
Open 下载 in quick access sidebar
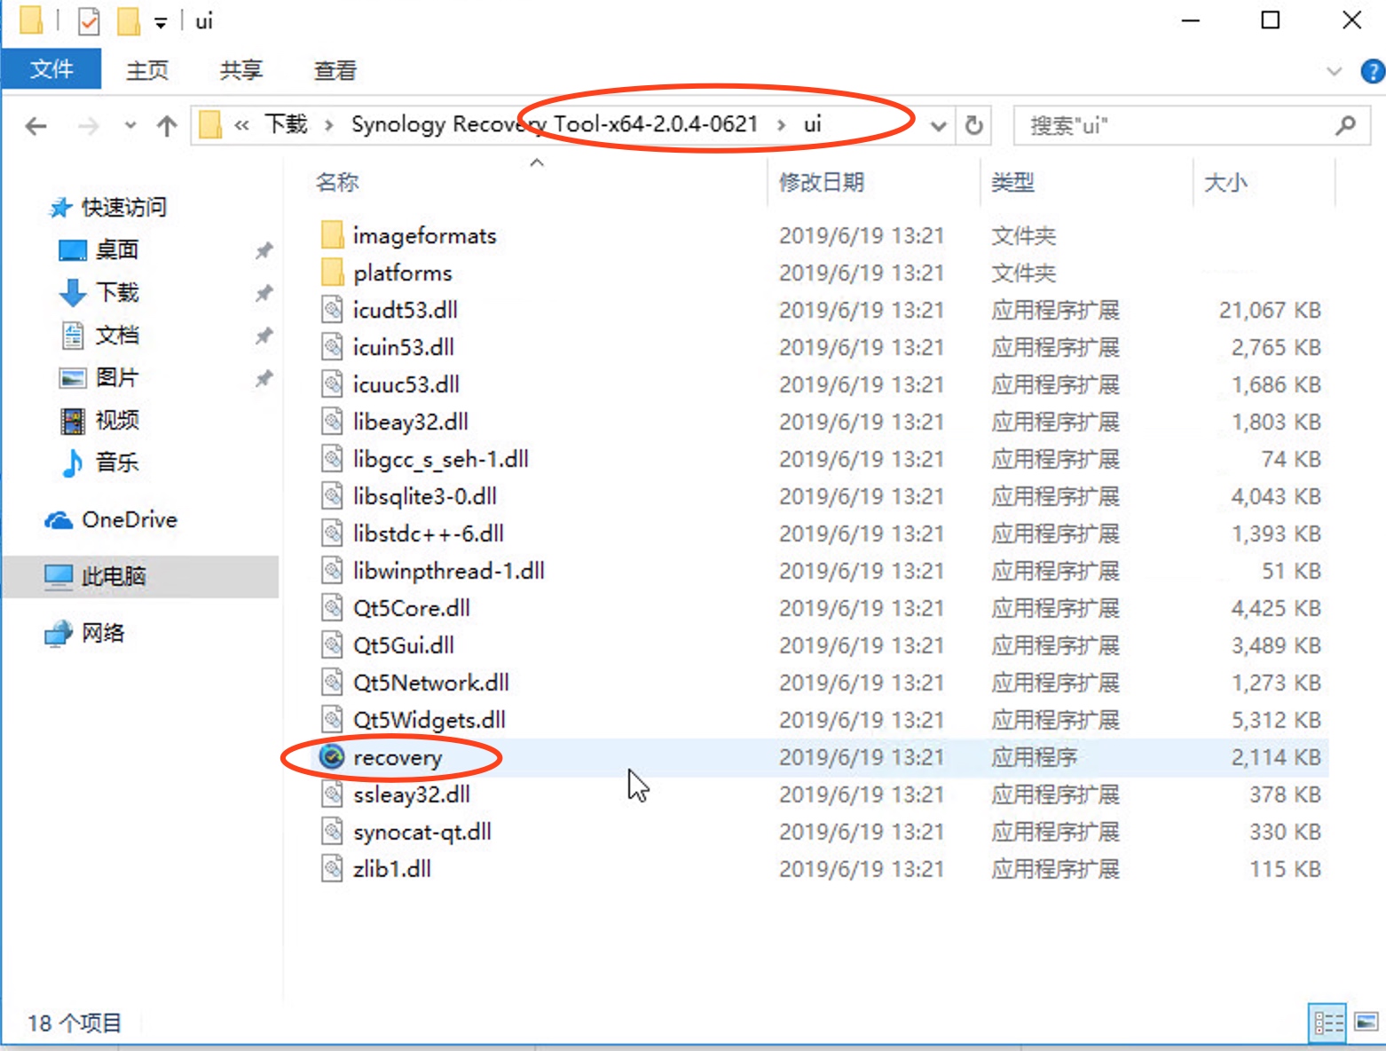(117, 293)
